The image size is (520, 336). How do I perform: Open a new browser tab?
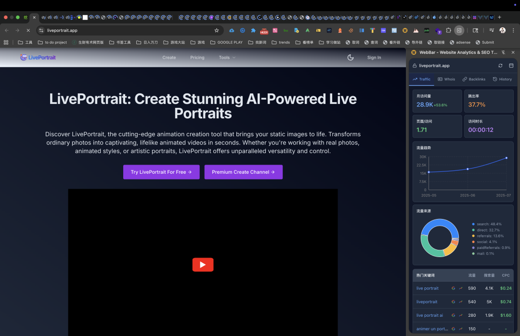[499, 17]
